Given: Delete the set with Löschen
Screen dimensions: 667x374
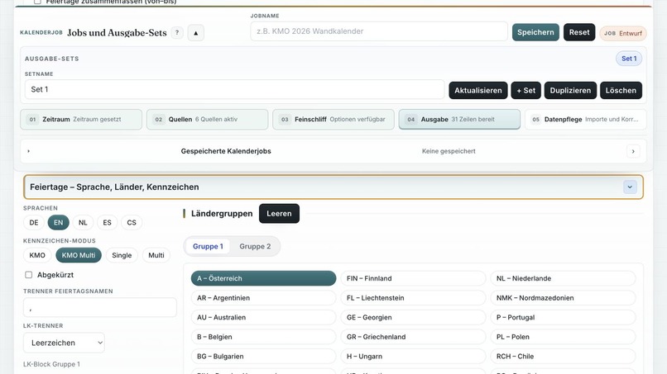Looking at the screenshot, I should click(621, 91).
